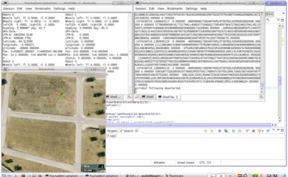Click 'airrobot following deselected' terminal line
288x177 pixels.
pyautogui.click(x=158, y=88)
